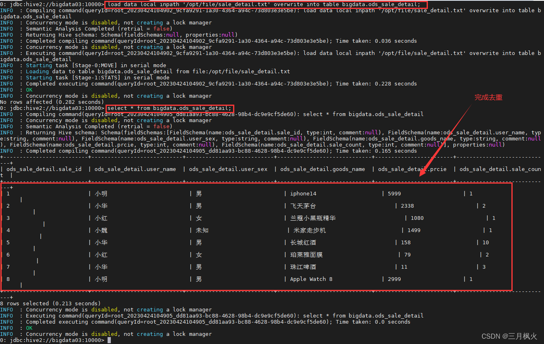544x344 pixels.
Task: Click the 米家走步机 goods cell
Action: [x=310, y=230]
